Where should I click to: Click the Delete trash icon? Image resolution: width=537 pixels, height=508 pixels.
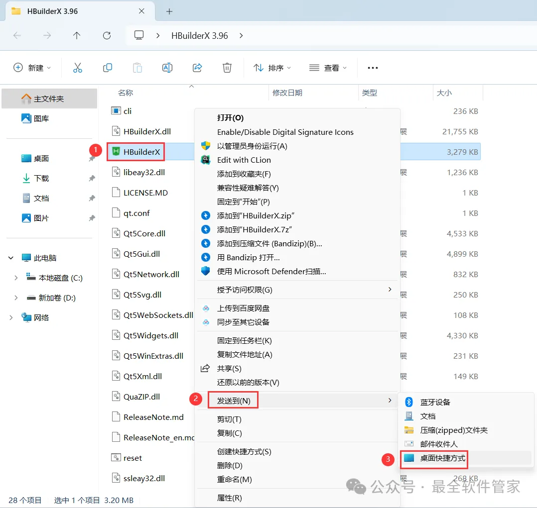(227, 68)
